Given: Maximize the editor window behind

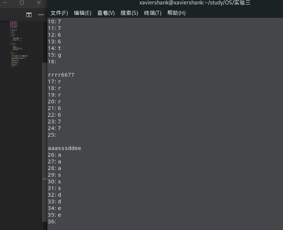Looking at the screenshot, I should (x=22, y=3).
